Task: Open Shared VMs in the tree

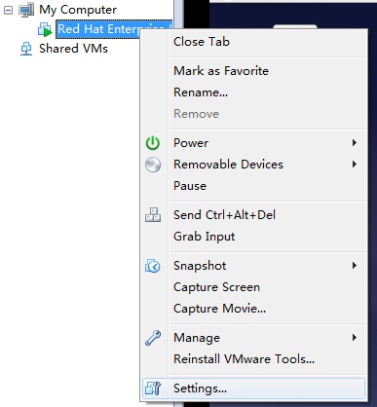Action: [x=73, y=49]
